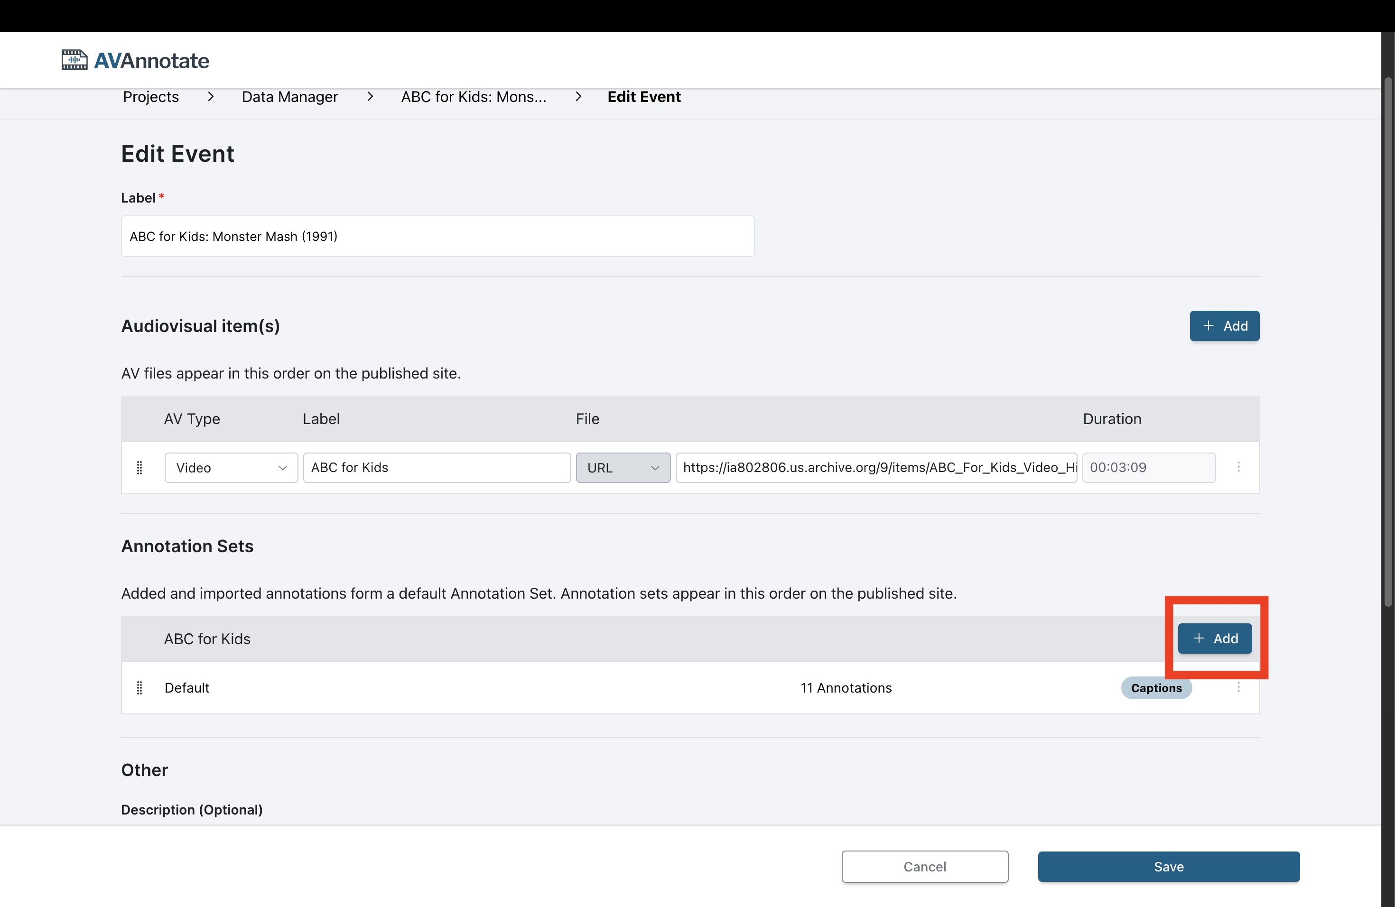1395x907 pixels.
Task: Open the Video AV Type dropdown
Action: tap(231, 468)
